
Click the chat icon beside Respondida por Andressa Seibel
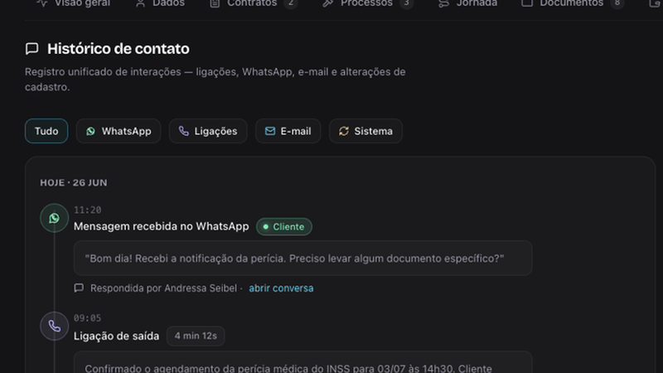79,288
